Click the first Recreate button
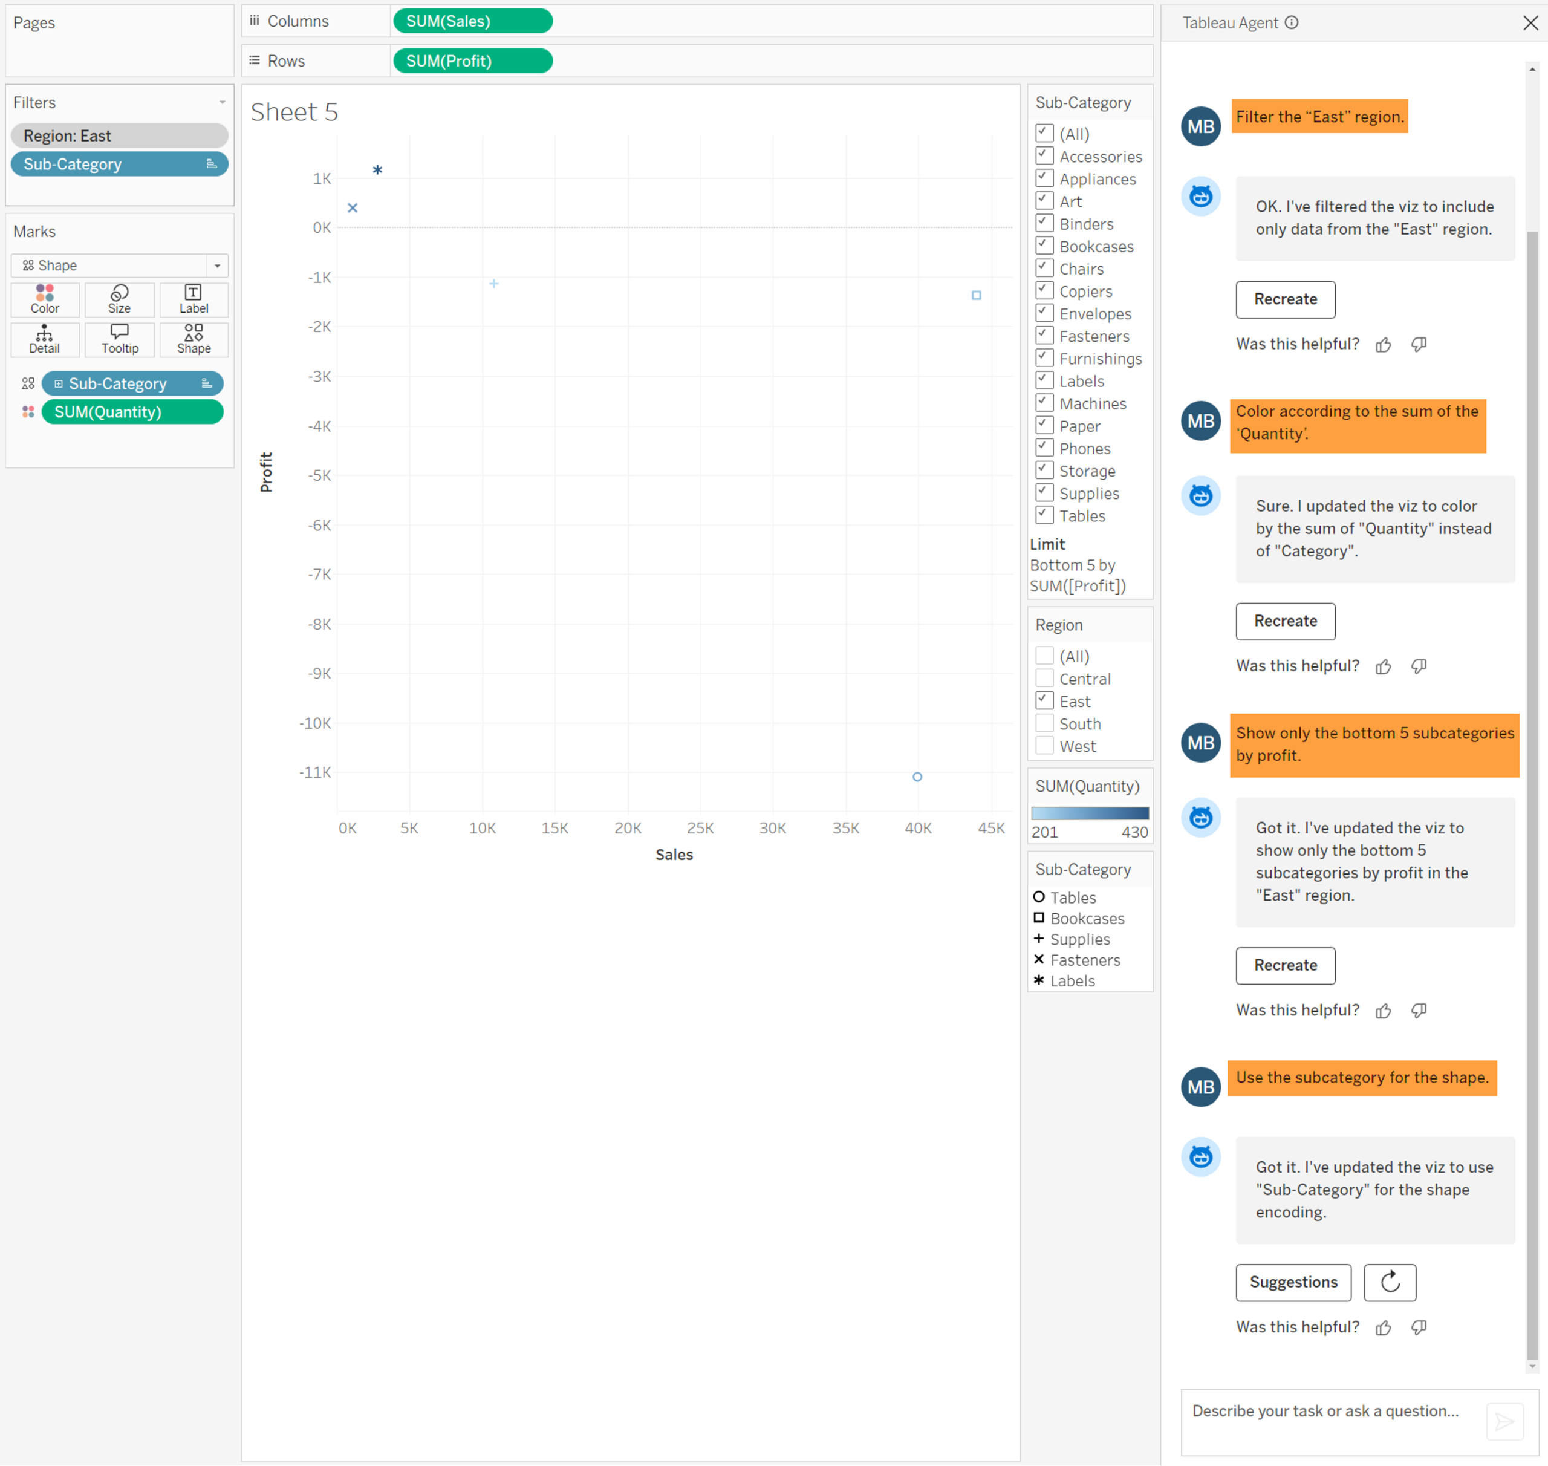The width and height of the screenshot is (1548, 1466). click(1285, 299)
